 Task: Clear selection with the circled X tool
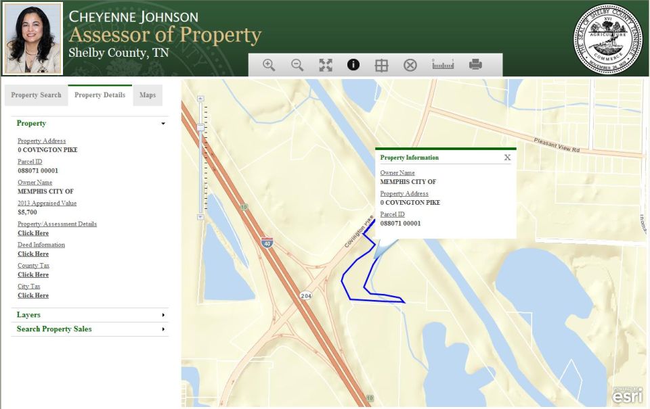click(x=410, y=65)
